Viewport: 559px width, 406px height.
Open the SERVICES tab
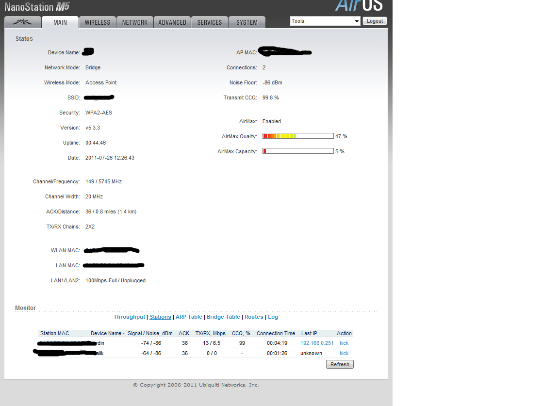(210, 22)
